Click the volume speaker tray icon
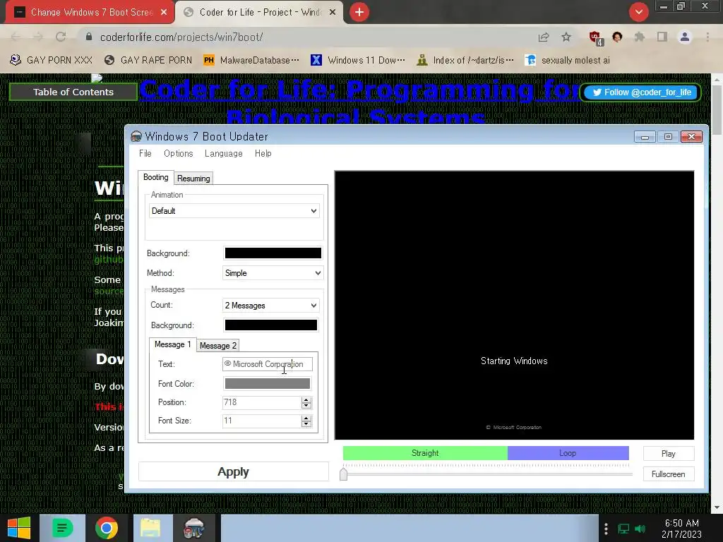This screenshot has height=542, width=723. click(x=640, y=529)
